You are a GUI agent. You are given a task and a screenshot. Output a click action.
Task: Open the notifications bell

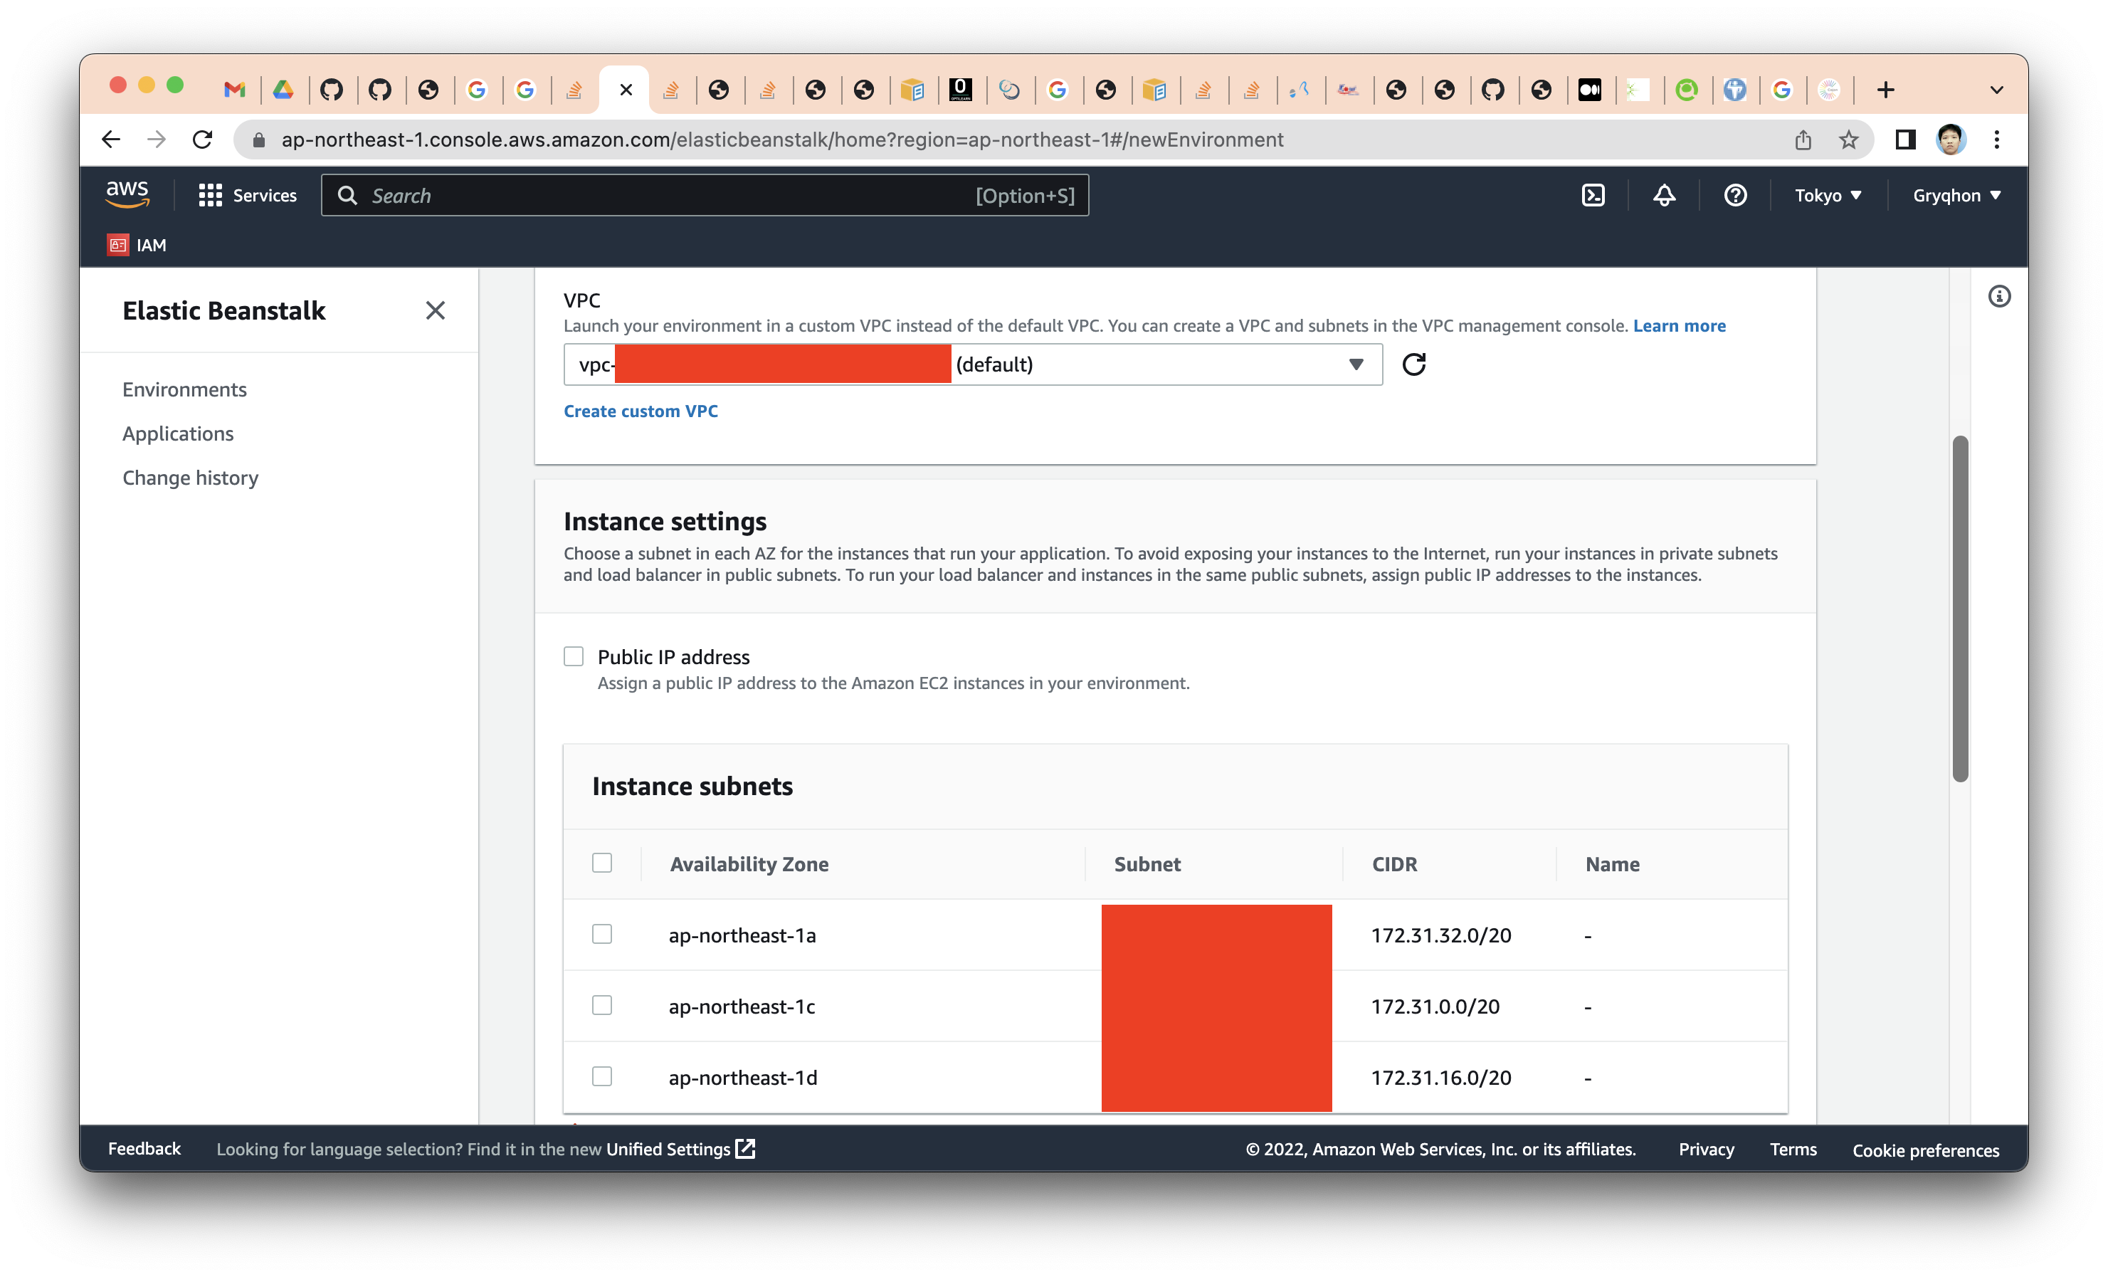point(1663,195)
